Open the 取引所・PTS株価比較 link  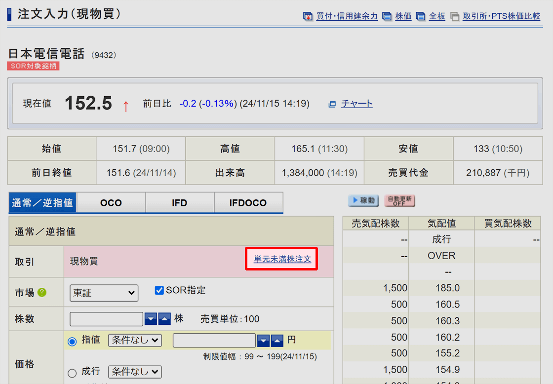click(x=501, y=16)
